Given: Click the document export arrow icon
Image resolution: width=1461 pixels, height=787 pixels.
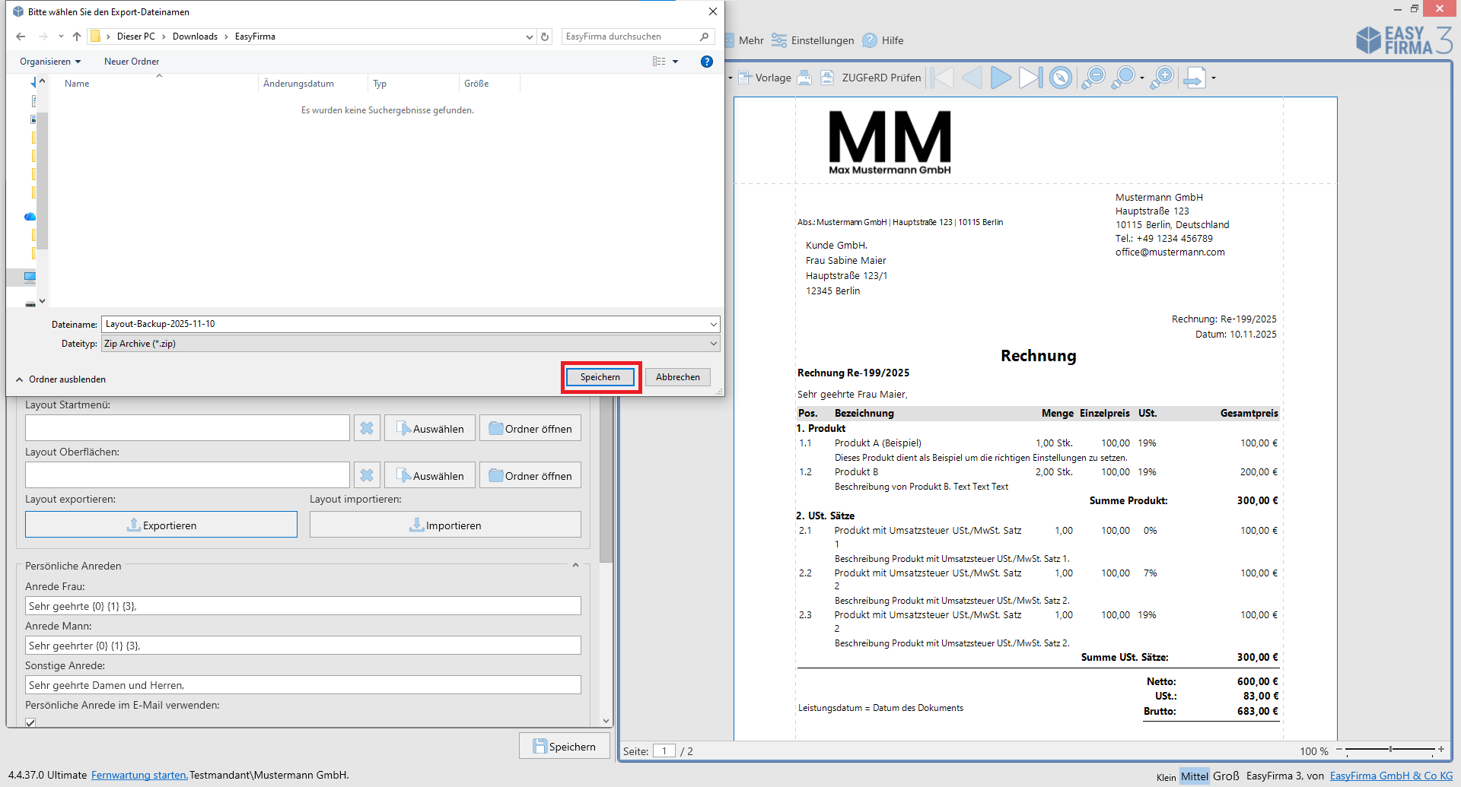Looking at the screenshot, I should [x=1195, y=78].
